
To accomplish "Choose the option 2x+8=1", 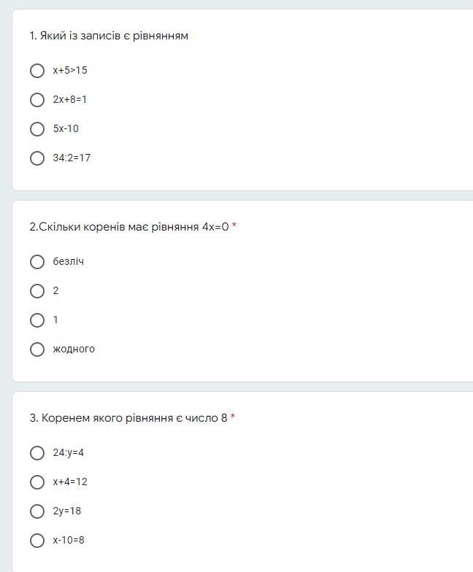I will point(36,99).
